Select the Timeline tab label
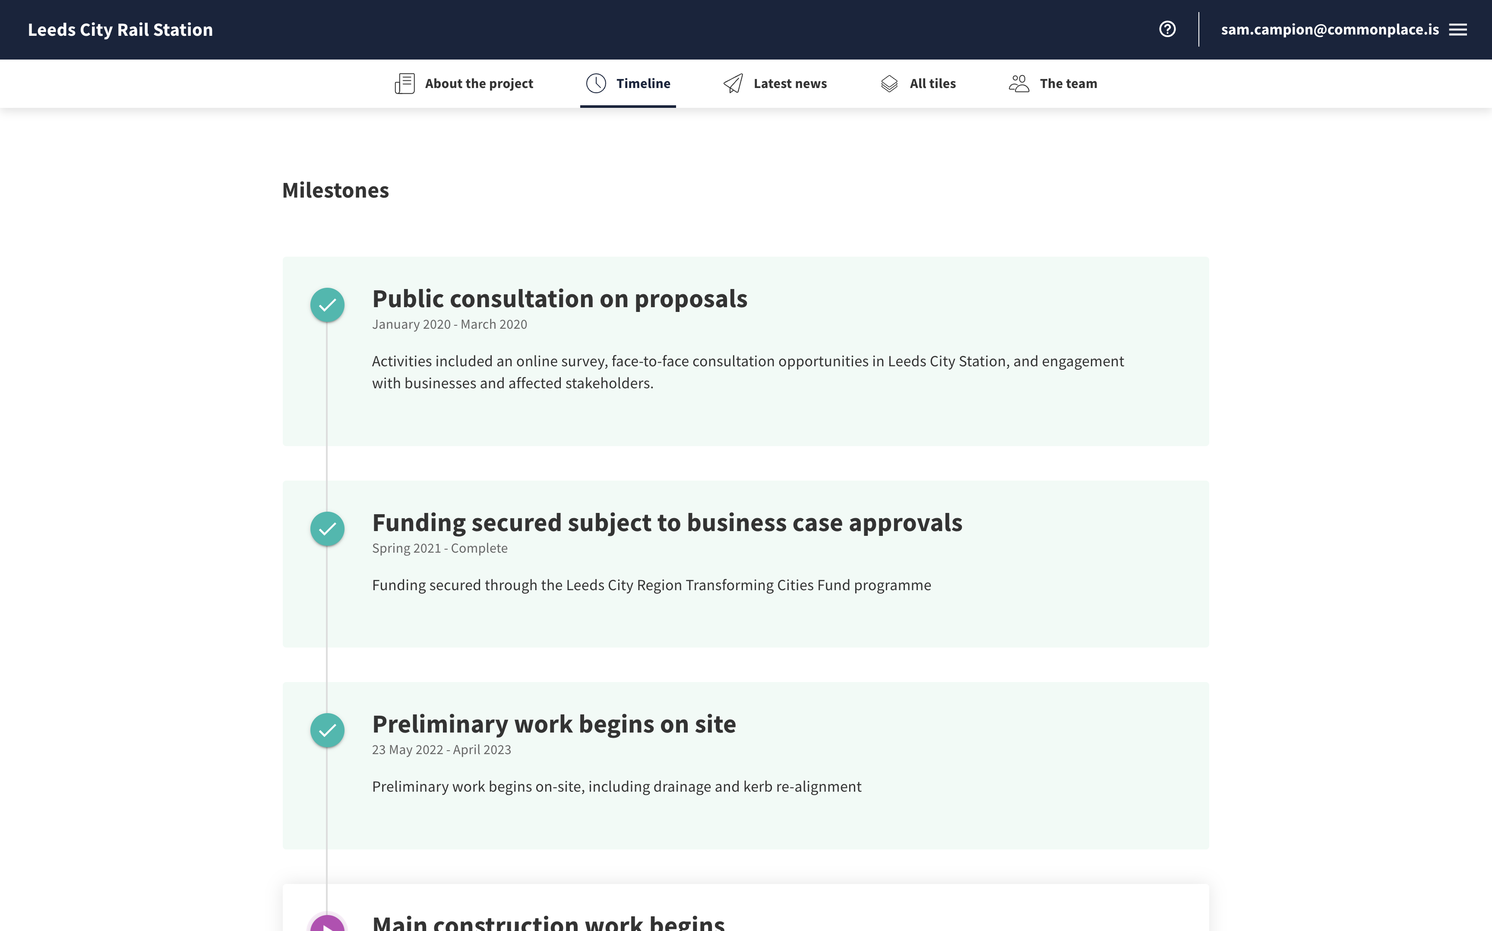Image resolution: width=1492 pixels, height=931 pixels. click(643, 84)
